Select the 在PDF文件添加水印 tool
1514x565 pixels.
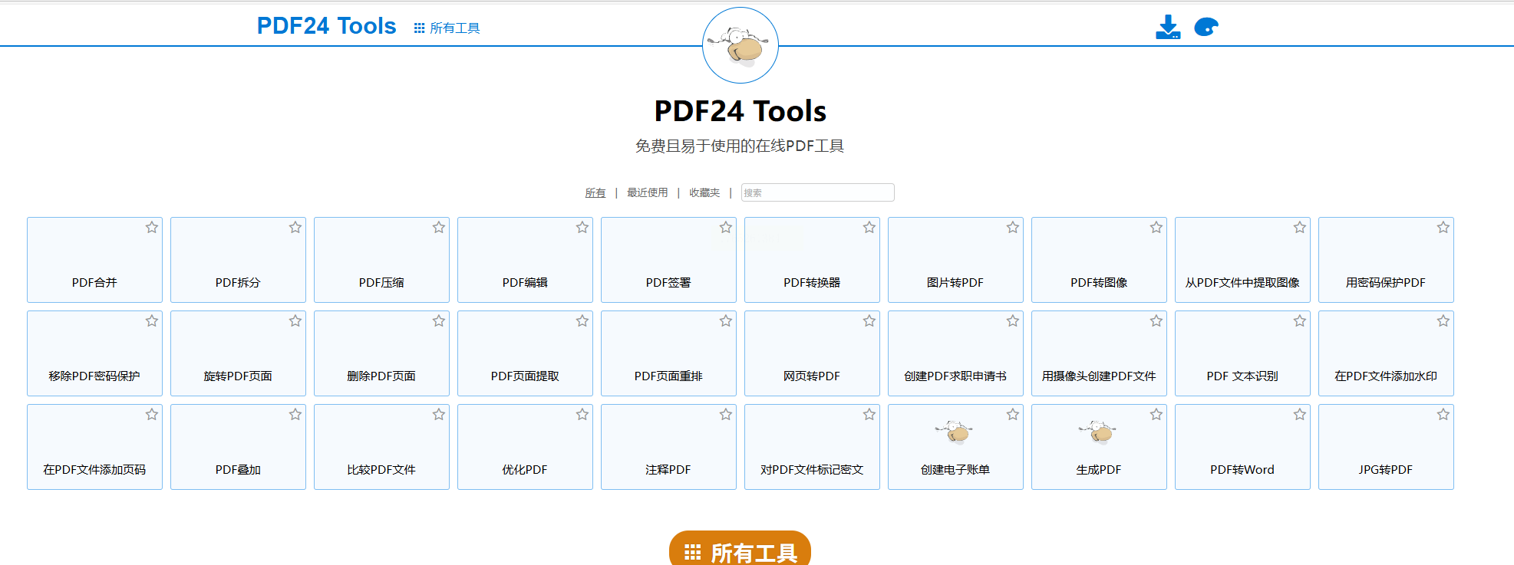click(1386, 353)
